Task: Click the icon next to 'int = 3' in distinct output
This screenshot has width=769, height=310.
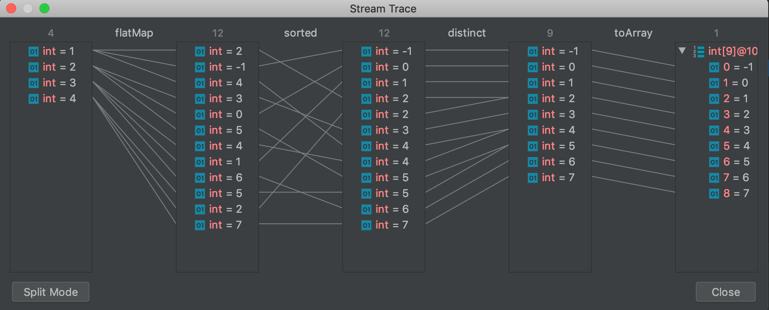Action: (533, 115)
